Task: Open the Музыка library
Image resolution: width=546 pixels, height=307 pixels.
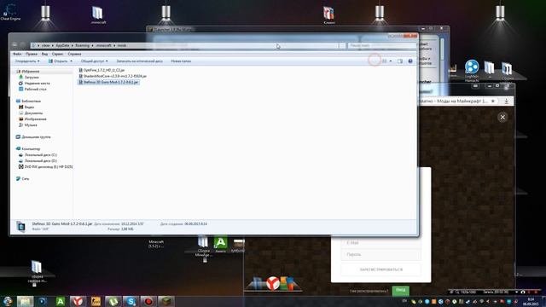Action: 31,125
